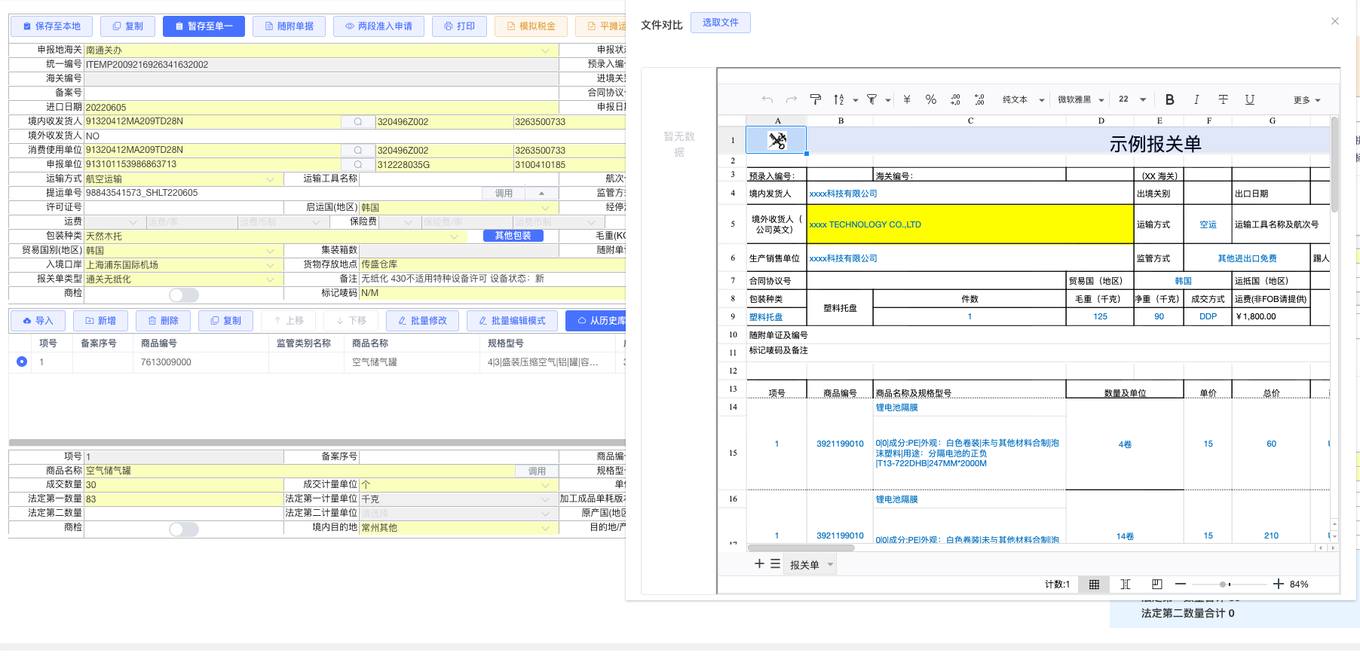
Task: Apply percent format in spreadsheet toolbar
Action: (931, 99)
